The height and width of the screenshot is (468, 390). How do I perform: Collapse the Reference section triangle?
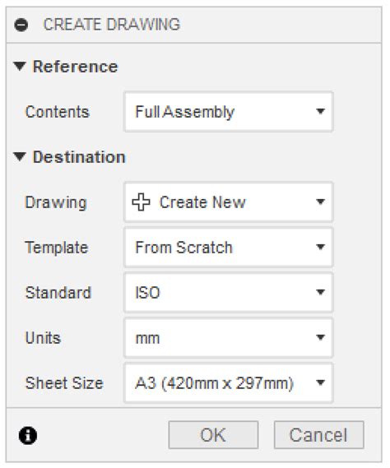click(x=20, y=66)
